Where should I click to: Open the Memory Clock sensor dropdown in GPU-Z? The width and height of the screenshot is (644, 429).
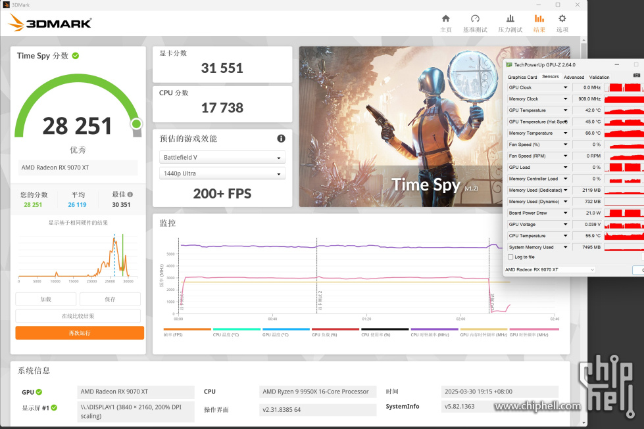566,99
